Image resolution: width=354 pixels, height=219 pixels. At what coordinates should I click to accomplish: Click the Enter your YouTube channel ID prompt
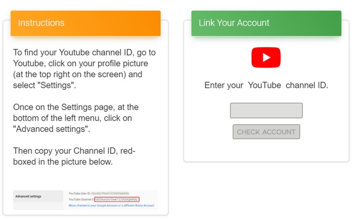coord(266,85)
